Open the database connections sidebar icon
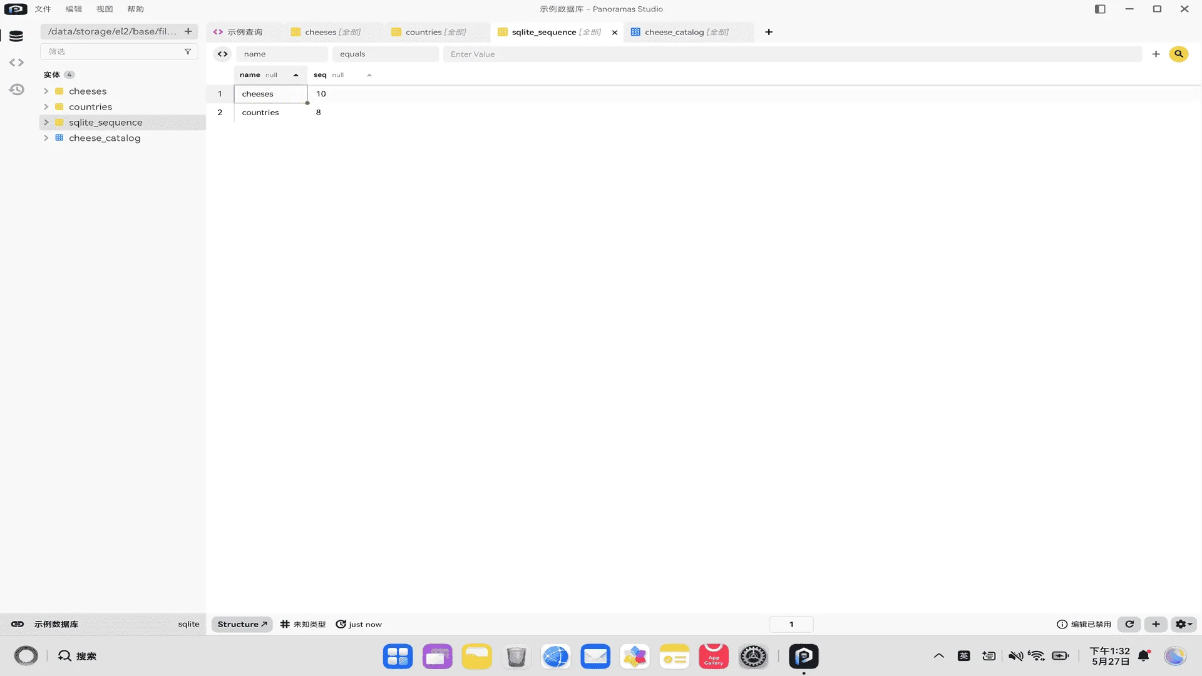This screenshot has width=1202, height=676. tap(16, 36)
